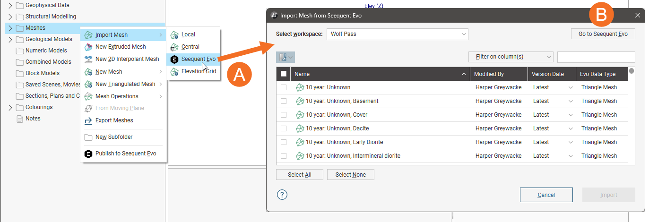Image resolution: width=649 pixels, height=222 pixels.
Task: Check the box for '10 year: Unknown, Basement'
Action: (284, 101)
